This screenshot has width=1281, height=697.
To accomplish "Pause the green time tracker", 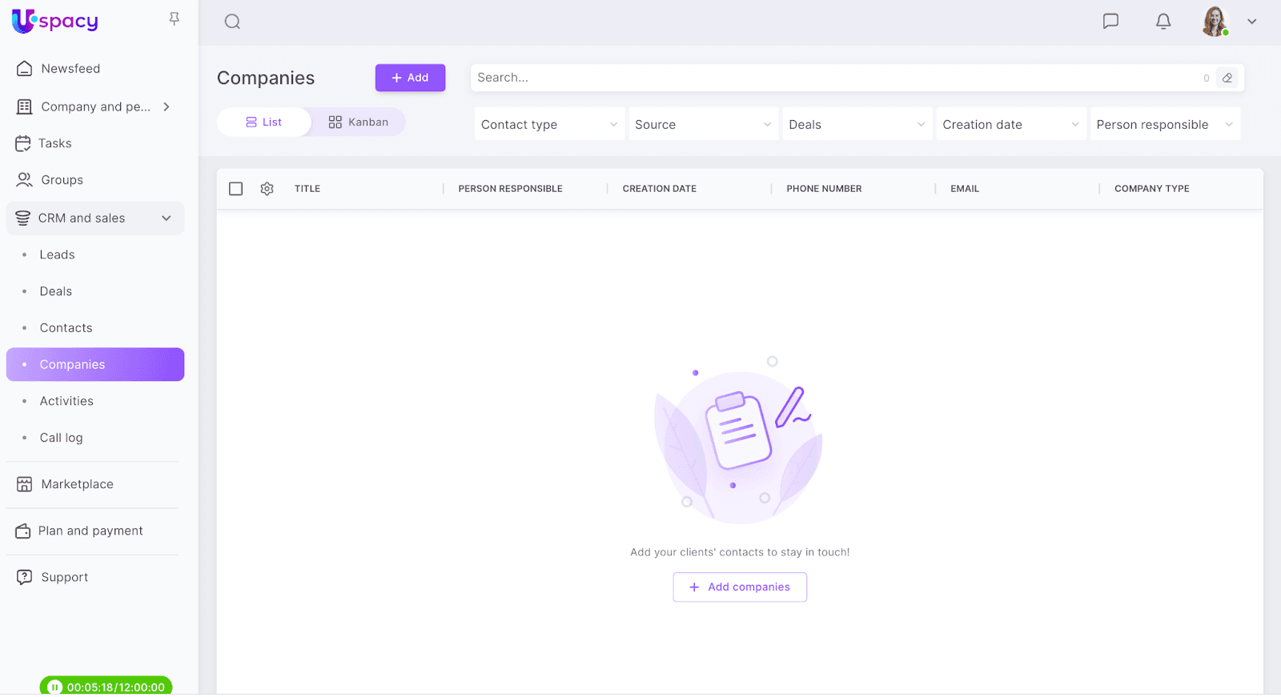I will [x=54, y=687].
